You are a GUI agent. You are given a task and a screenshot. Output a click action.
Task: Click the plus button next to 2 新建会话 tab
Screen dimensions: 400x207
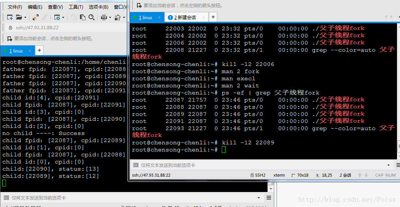tap(213, 17)
